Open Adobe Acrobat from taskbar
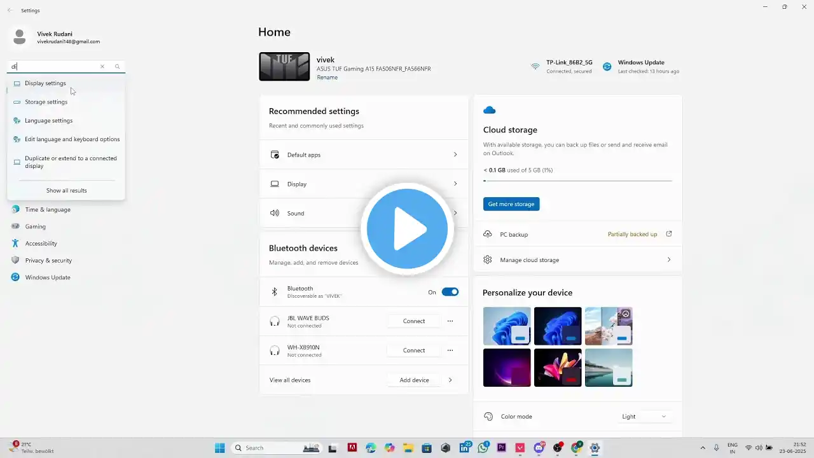The image size is (814, 458). click(x=352, y=448)
